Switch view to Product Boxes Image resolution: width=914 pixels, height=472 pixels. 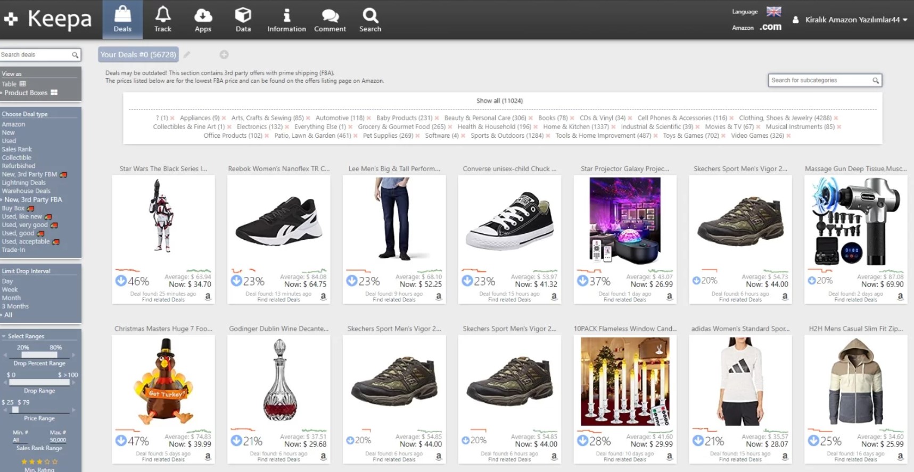pyautogui.click(x=30, y=92)
